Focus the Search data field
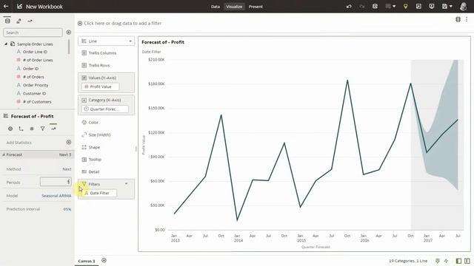Screen dimensions: 474x266 (x=33, y=33)
